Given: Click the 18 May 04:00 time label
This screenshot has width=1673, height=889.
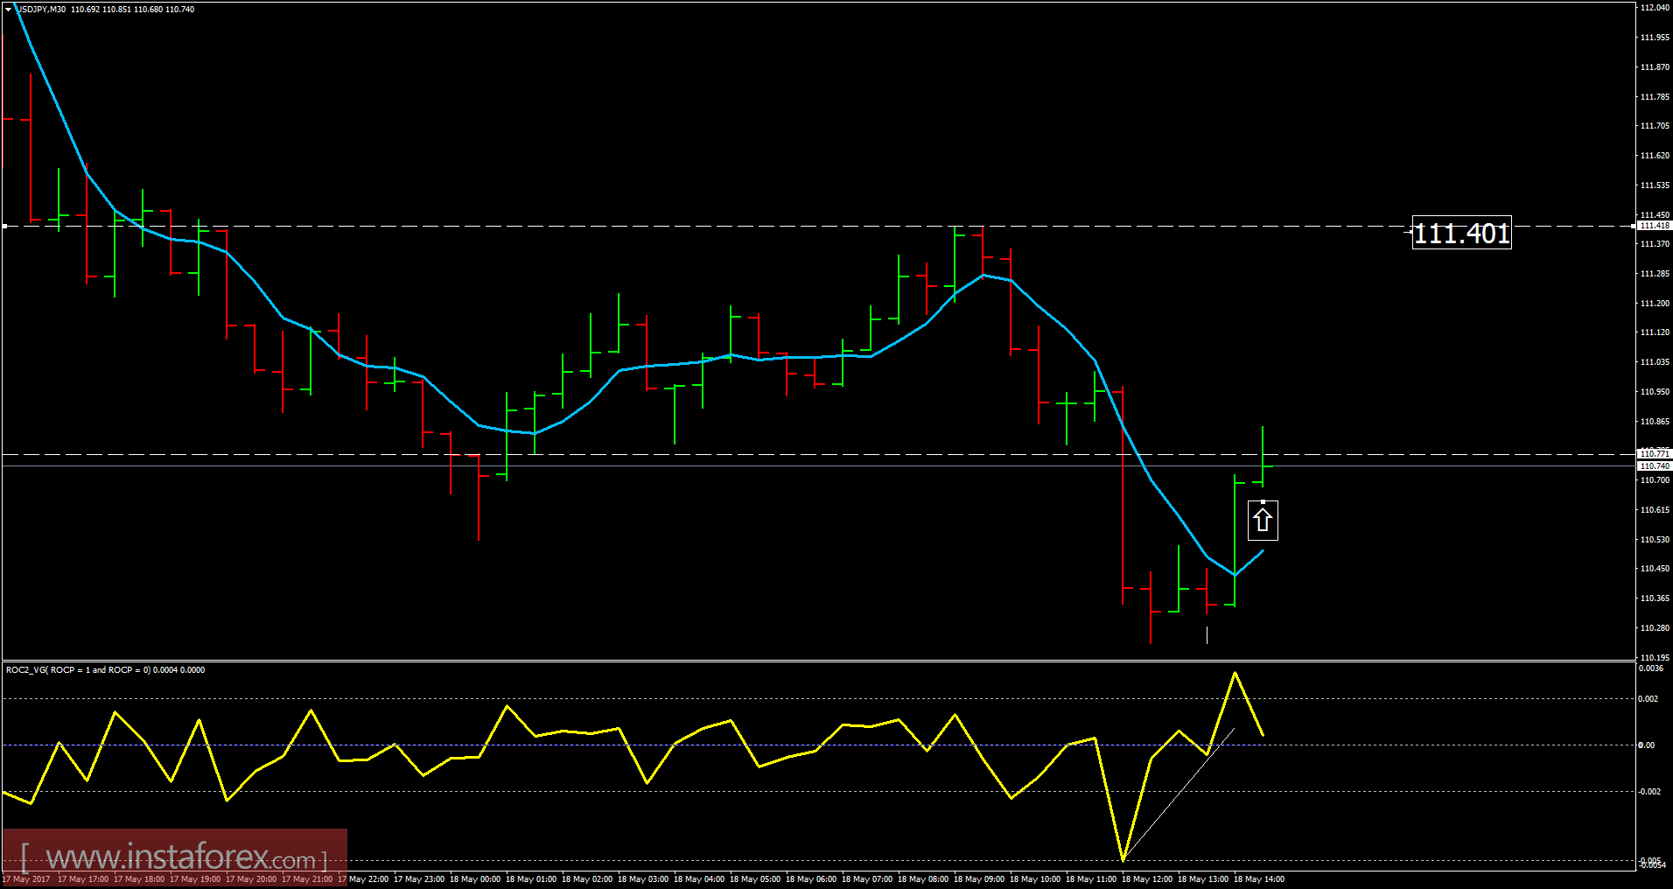Looking at the screenshot, I should point(699,879).
